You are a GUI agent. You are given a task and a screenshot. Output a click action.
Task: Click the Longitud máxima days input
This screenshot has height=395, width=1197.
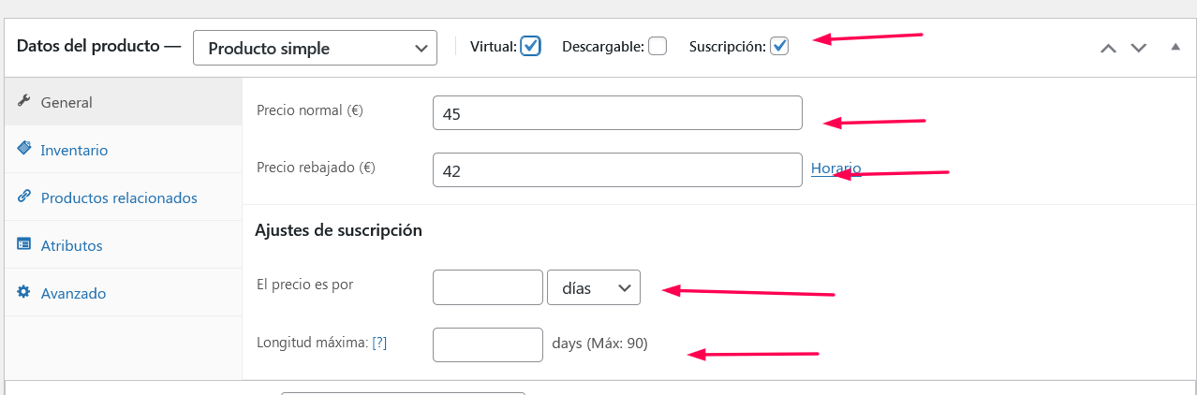(x=488, y=344)
